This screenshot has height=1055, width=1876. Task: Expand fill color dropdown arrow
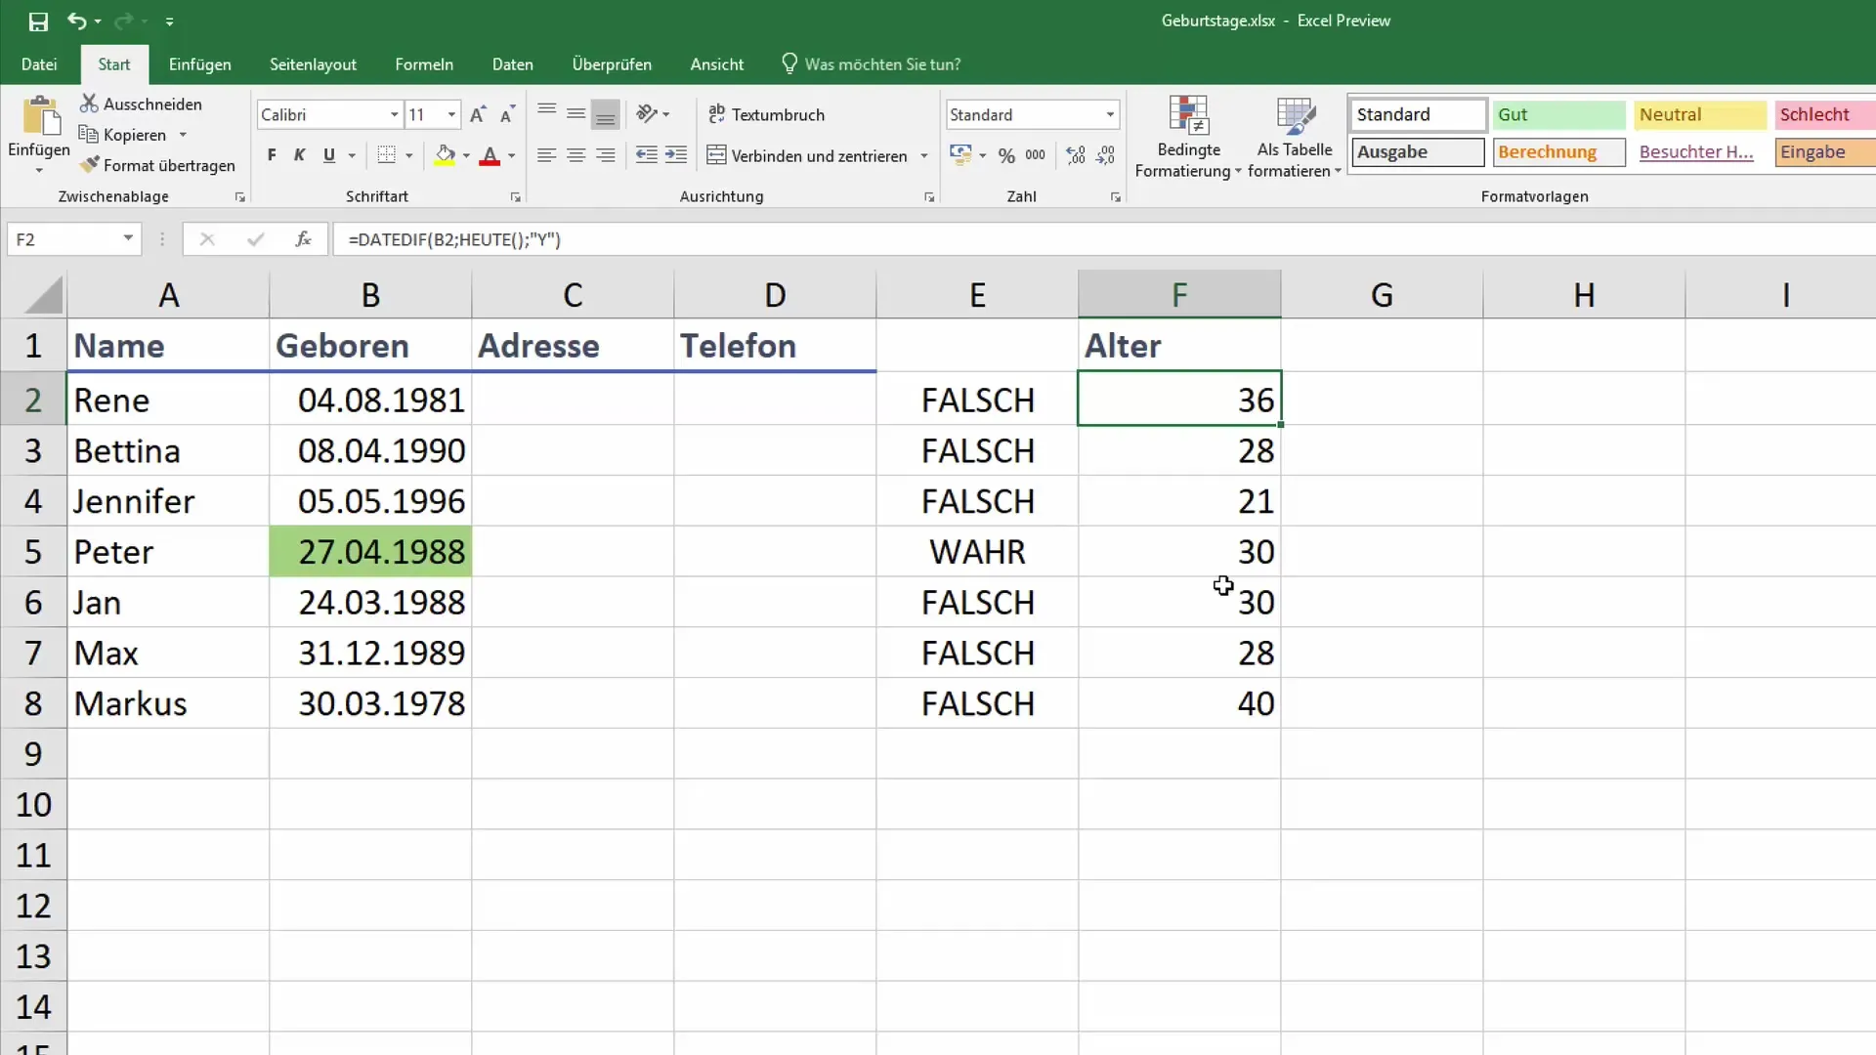(466, 155)
